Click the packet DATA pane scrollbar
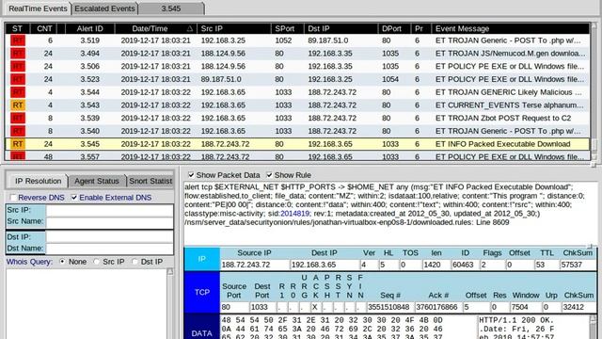The height and width of the screenshot is (339, 602). [x=594, y=327]
